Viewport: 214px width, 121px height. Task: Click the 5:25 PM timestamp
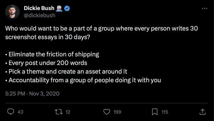click(x=15, y=94)
